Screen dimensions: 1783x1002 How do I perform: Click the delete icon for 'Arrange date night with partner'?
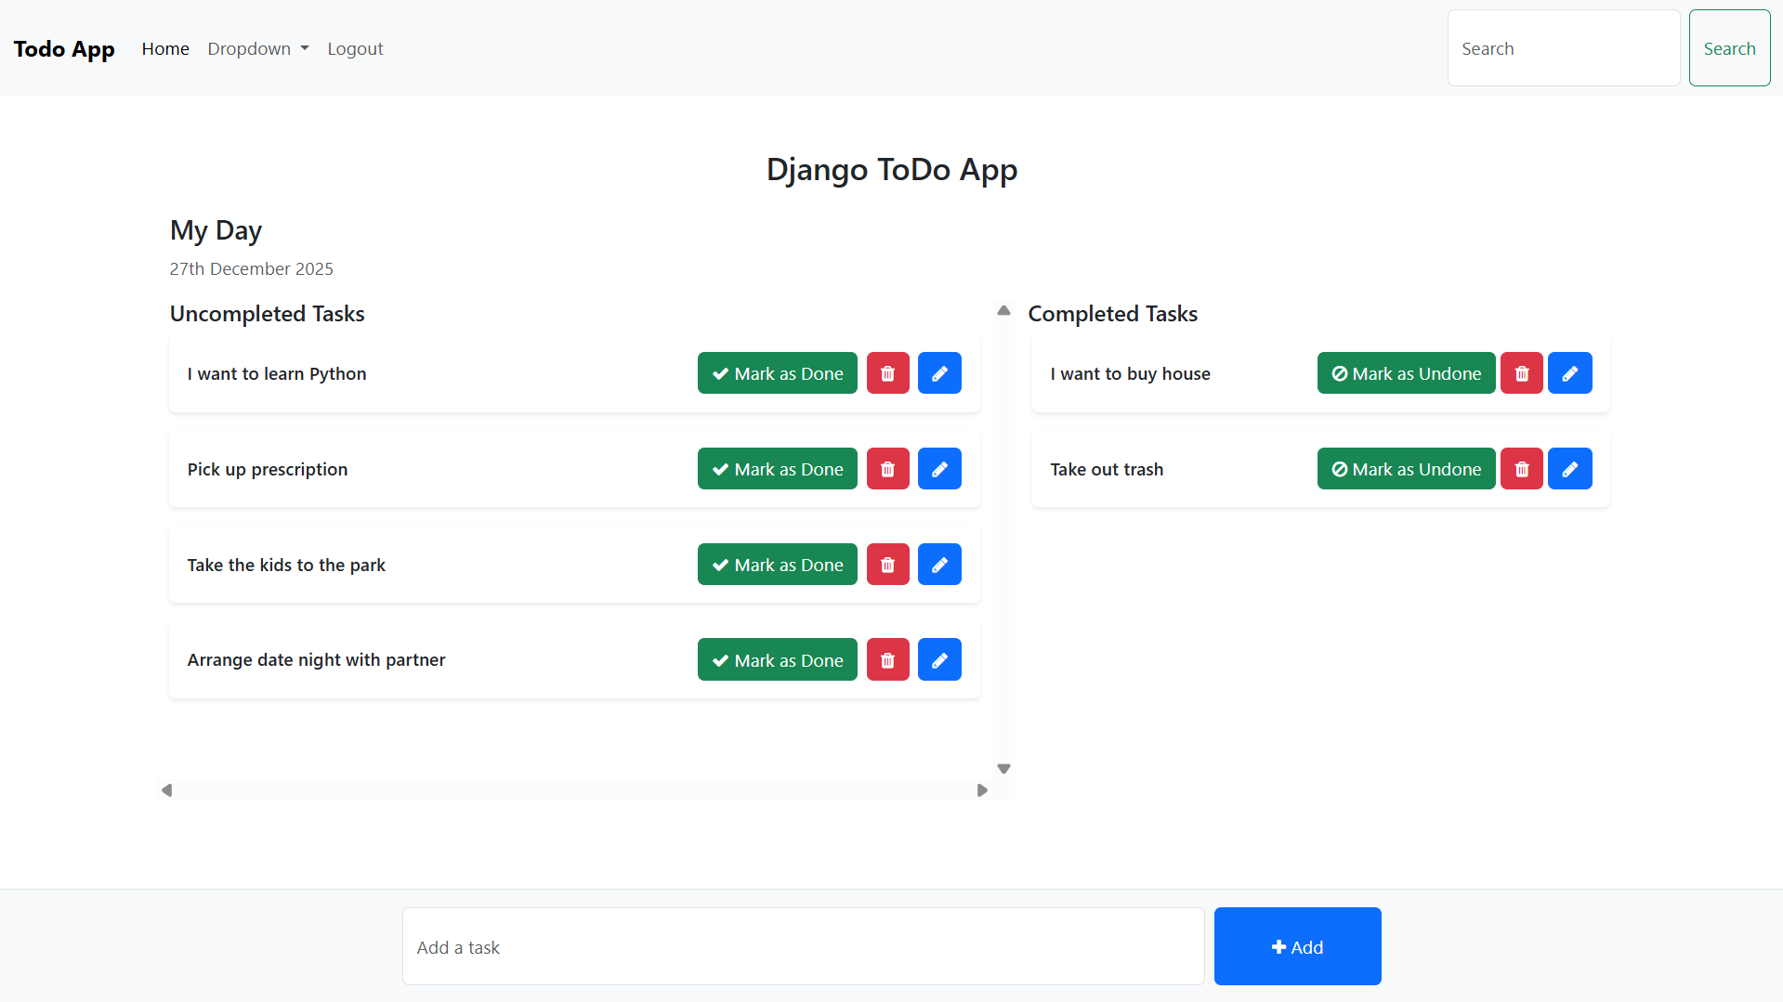click(887, 659)
